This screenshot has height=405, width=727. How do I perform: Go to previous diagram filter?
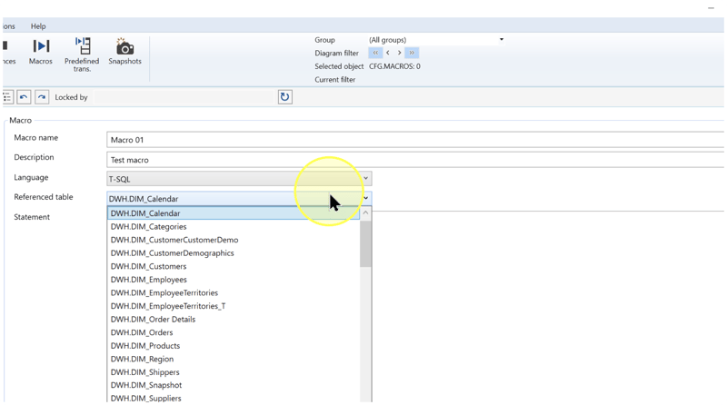388,53
